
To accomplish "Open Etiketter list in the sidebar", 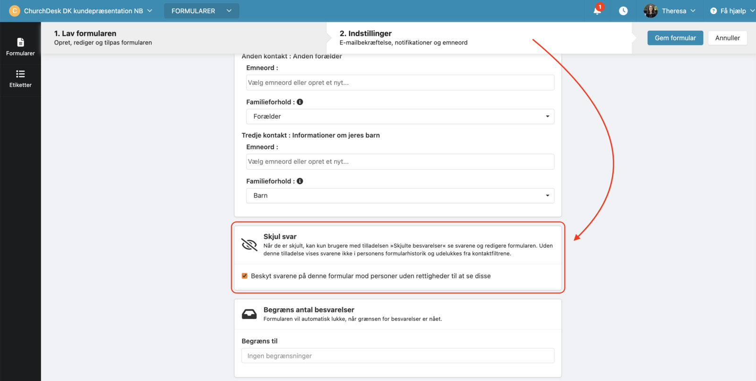I will tap(20, 78).
